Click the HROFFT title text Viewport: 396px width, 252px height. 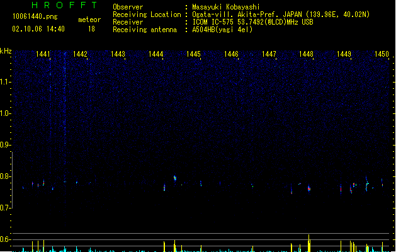[x=64, y=5]
